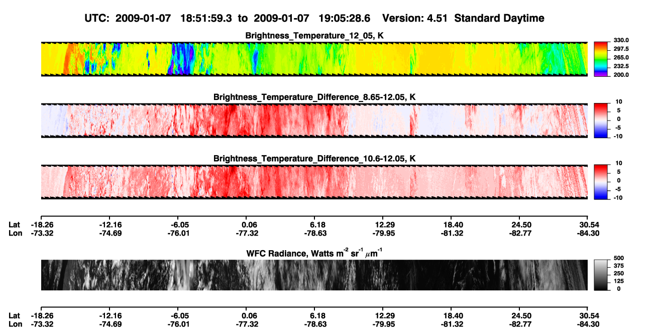Click the '-10' label on the 8.65-12.05 colorbar
This screenshot has width=653, height=335.
(618, 136)
